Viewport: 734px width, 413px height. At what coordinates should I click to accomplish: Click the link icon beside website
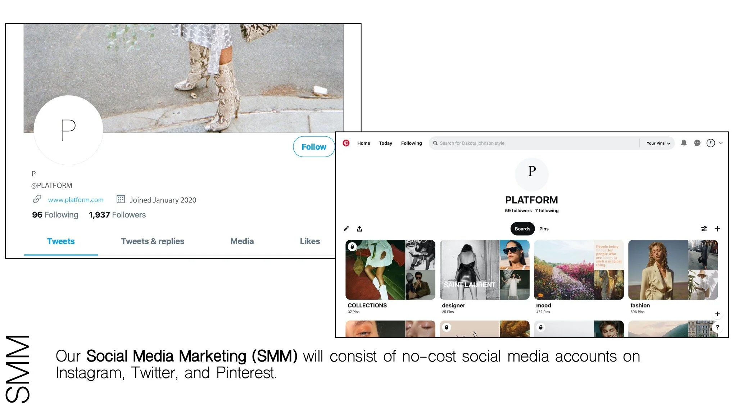point(37,199)
